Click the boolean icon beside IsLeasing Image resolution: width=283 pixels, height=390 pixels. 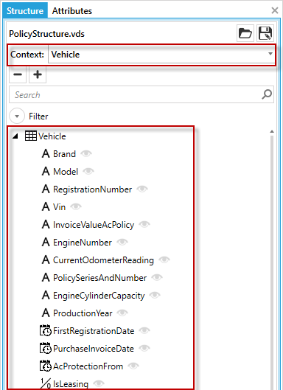point(46,383)
